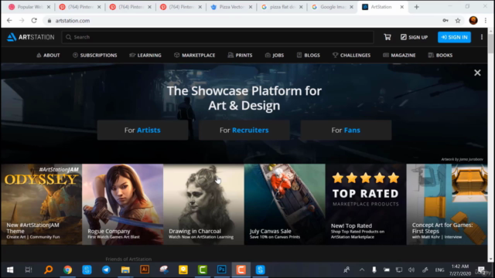Open the shopping cart icon
The height and width of the screenshot is (278, 495).
387,37
